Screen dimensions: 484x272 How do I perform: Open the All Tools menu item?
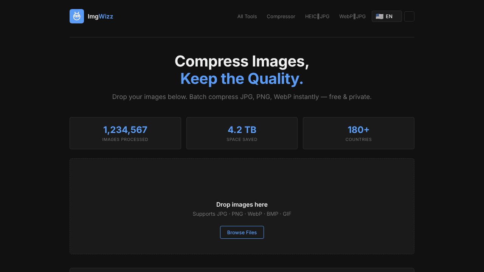pyautogui.click(x=247, y=16)
